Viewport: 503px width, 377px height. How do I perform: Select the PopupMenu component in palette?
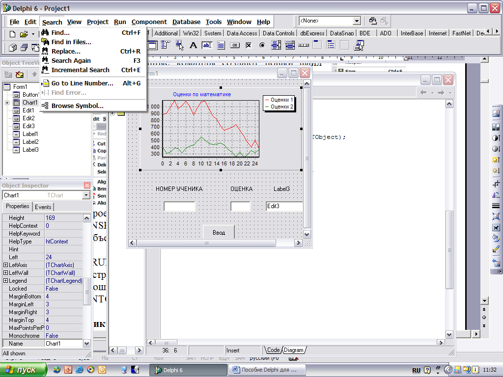click(179, 45)
